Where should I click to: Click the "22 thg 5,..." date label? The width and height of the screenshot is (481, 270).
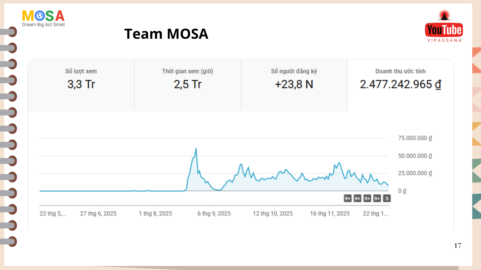click(x=53, y=213)
